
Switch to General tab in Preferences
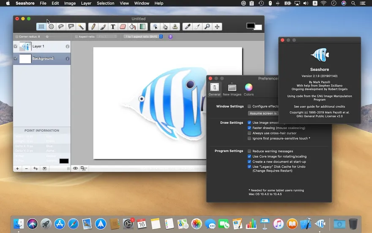[214, 90]
